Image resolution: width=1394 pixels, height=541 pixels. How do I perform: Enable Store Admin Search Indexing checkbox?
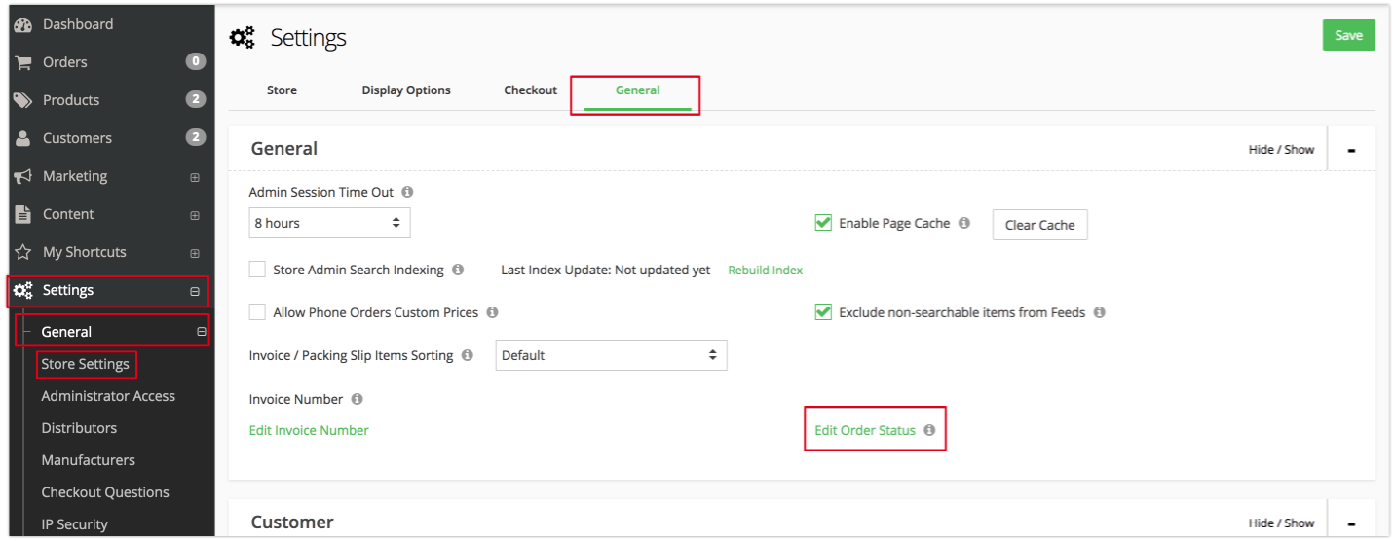pyautogui.click(x=257, y=270)
